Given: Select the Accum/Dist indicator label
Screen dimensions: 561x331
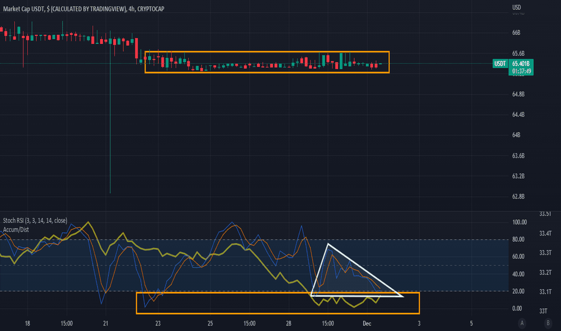Looking at the screenshot, I should point(16,230).
